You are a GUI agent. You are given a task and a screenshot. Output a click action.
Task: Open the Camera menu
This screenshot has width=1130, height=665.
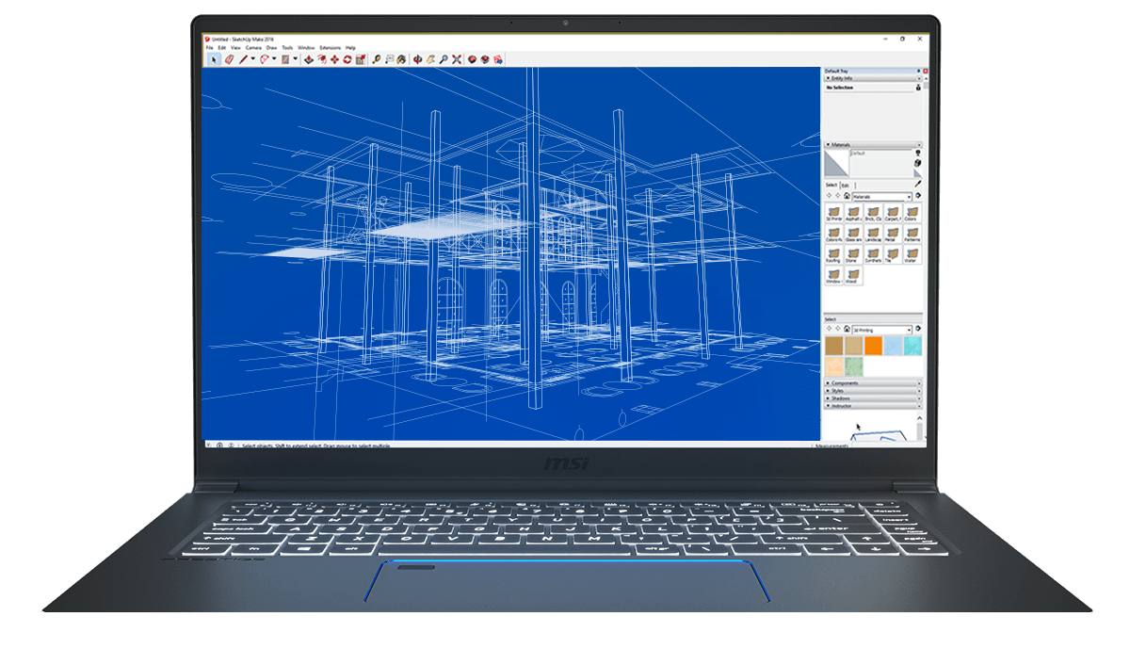[253, 47]
